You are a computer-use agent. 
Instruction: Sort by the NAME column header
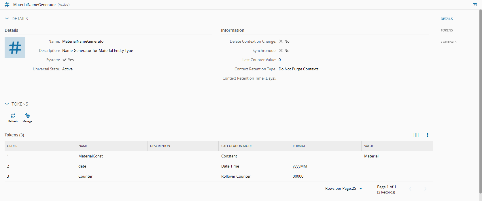(83, 146)
